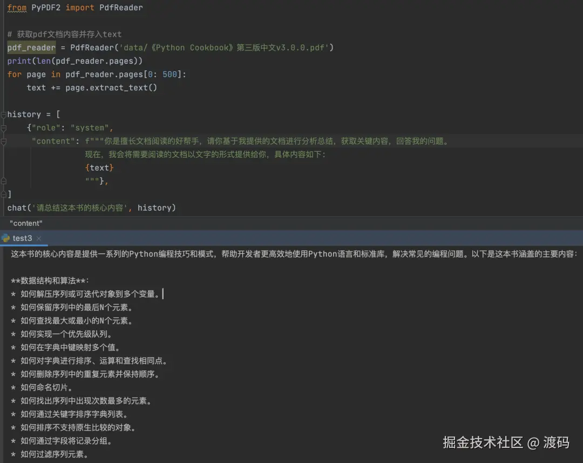Viewport: 583px width, 463px height.
Task: Click the number 500 in pages slice
Action: [x=170, y=75]
